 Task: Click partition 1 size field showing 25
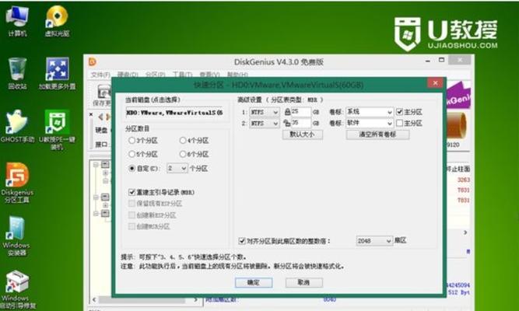tap(301, 112)
